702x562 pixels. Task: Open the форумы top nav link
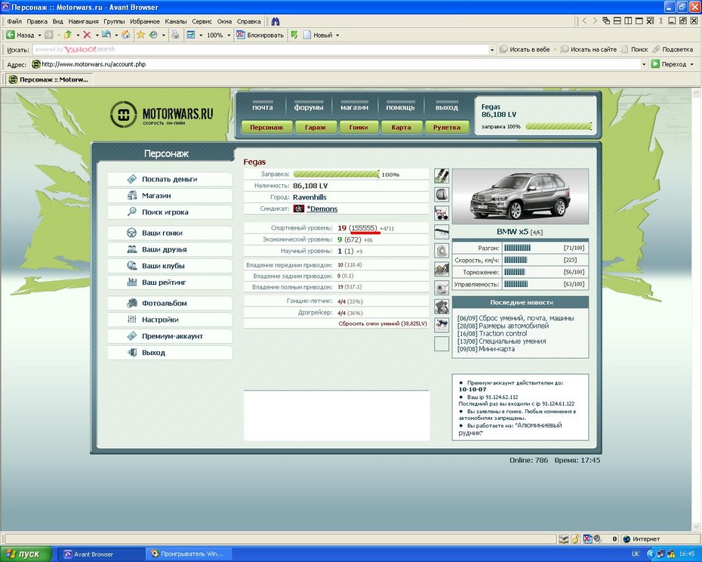[x=309, y=107]
